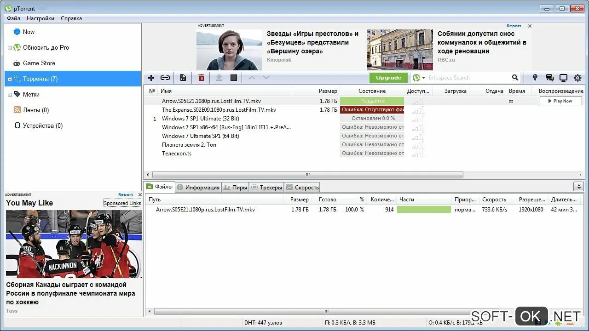
Task: Switch to the Файлы tab
Action: [x=159, y=186]
